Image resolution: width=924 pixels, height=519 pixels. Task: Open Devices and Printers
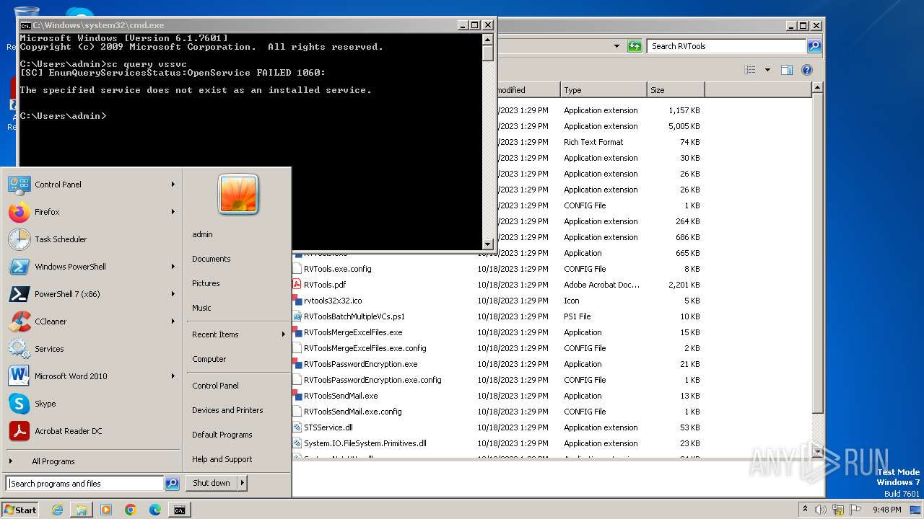click(x=227, y=410)
